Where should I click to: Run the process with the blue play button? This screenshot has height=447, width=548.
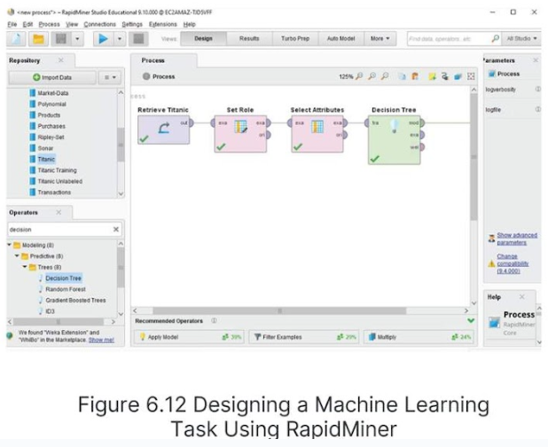(x=103, y=38)
